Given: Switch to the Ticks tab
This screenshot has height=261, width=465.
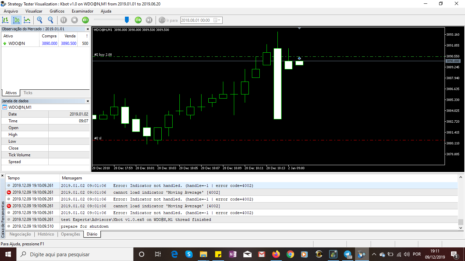Looking at the screenshot, I should tap(28, 93).
